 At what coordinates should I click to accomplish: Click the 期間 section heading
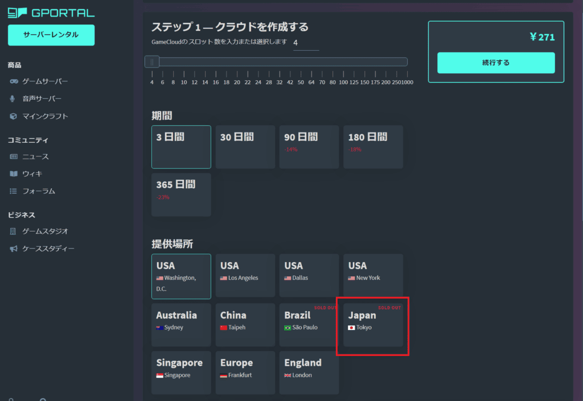[162, 116]
